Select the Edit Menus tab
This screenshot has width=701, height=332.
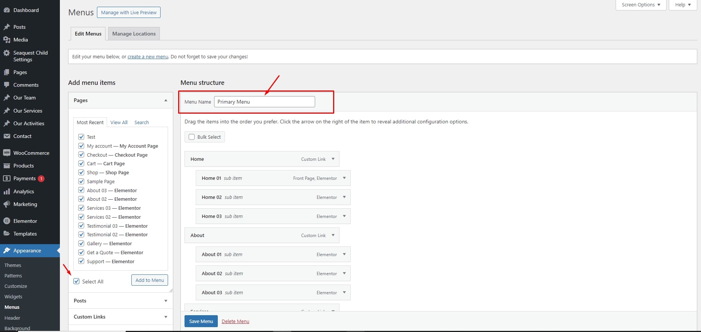point(88,34)
